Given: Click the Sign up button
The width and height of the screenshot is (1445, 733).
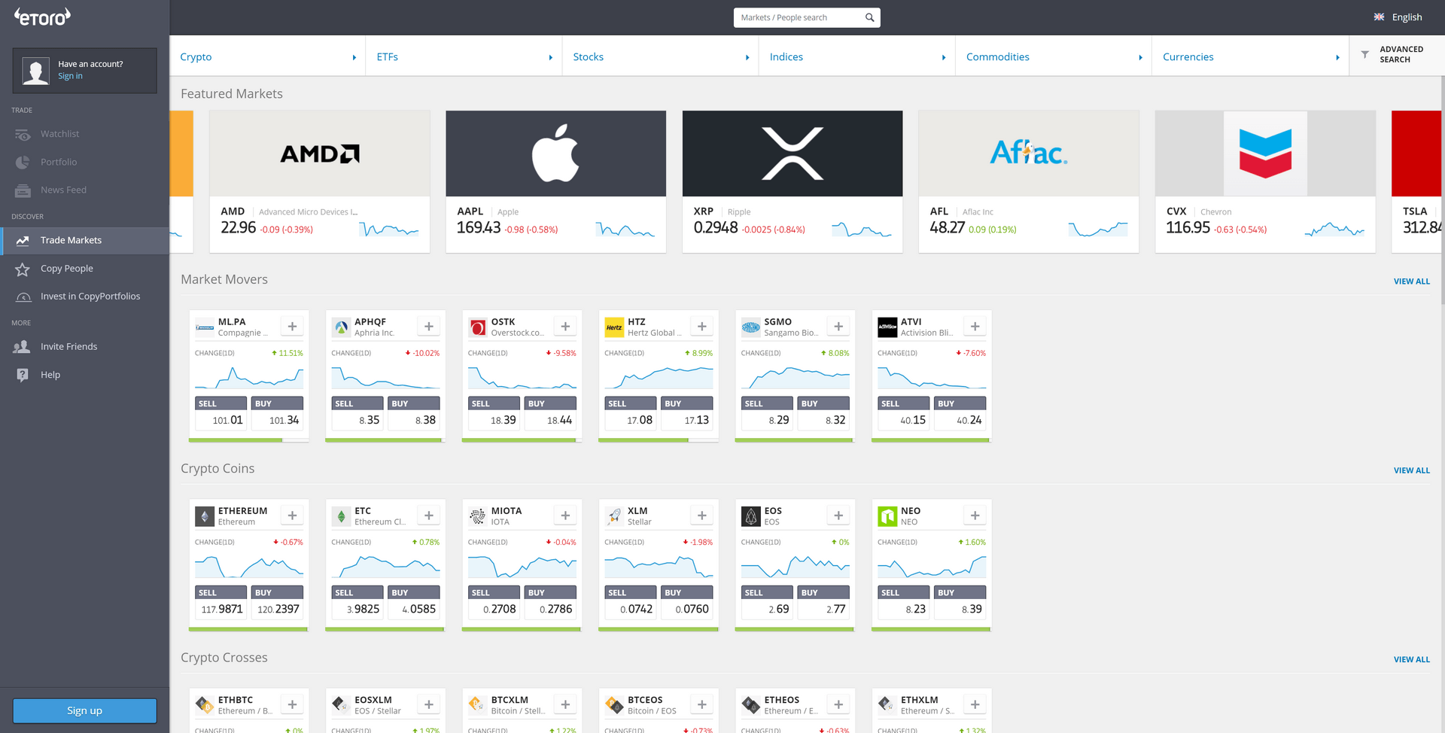Looking at the screenshot, I should point(84,710).
